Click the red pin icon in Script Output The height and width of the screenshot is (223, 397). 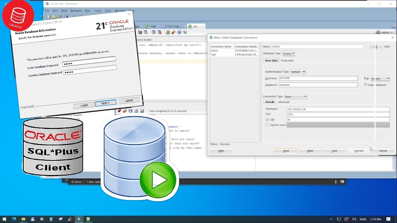pyautogui.click(x=119, y=111)
